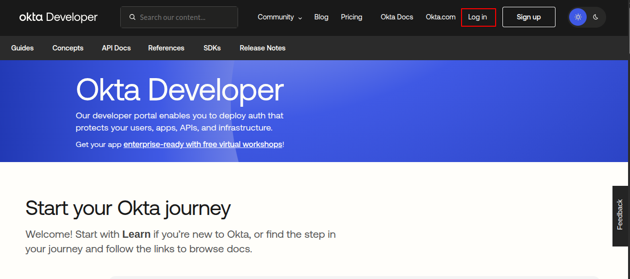
Task: Go to Okta Docs
Action: point(397,17)
